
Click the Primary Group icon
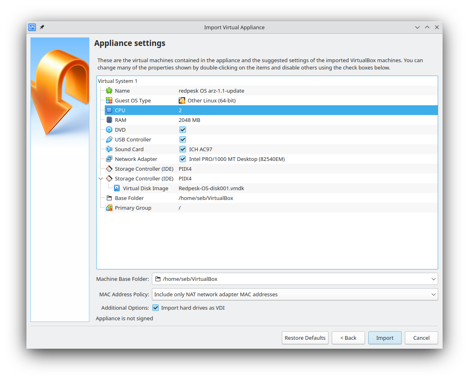click(x=109, y=208)
